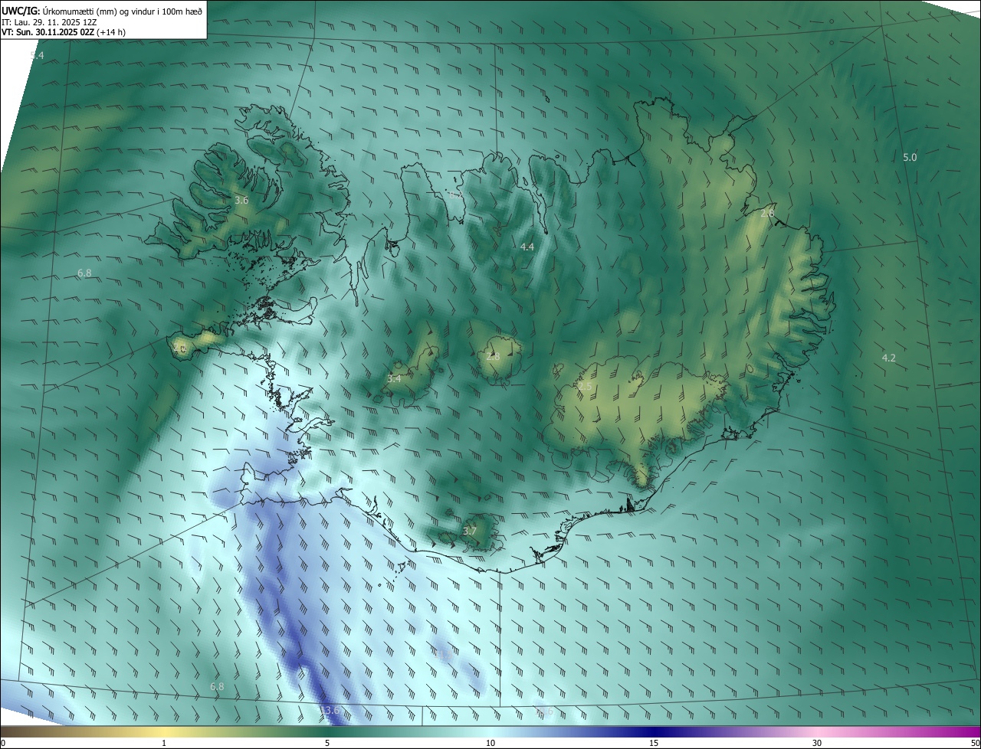Click the 3.4 value on Langjökull glacier
Screen dimensions: 981x749
394,378
